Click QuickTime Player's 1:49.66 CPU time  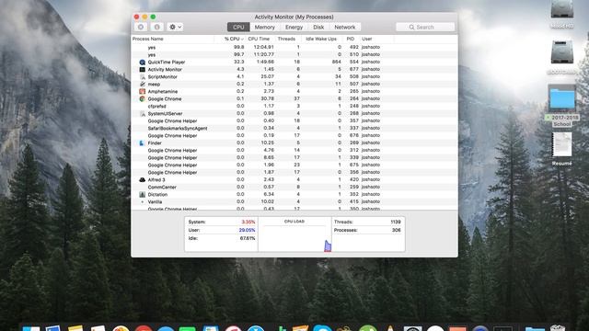[x=265, y=62]
